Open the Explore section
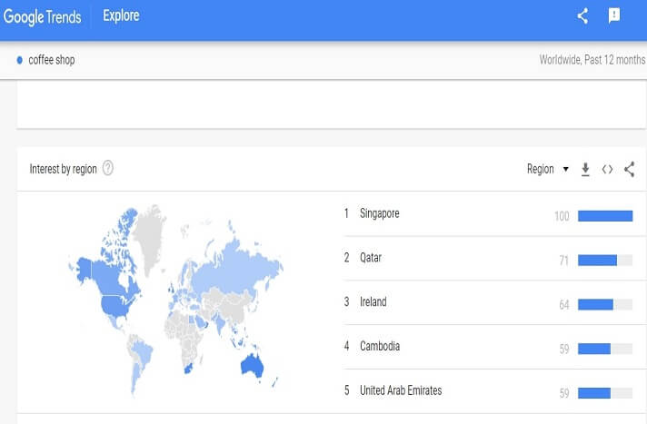647x424 pixels. point(121,16)
